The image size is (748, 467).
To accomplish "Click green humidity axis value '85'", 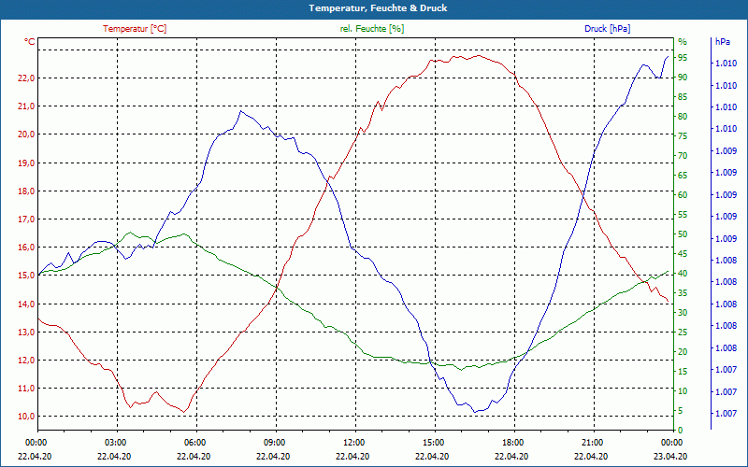I will pos(683,97).
